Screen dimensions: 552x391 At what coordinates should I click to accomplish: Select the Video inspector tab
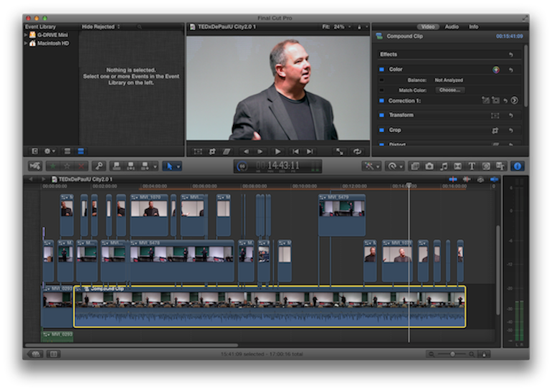[428, 27]
